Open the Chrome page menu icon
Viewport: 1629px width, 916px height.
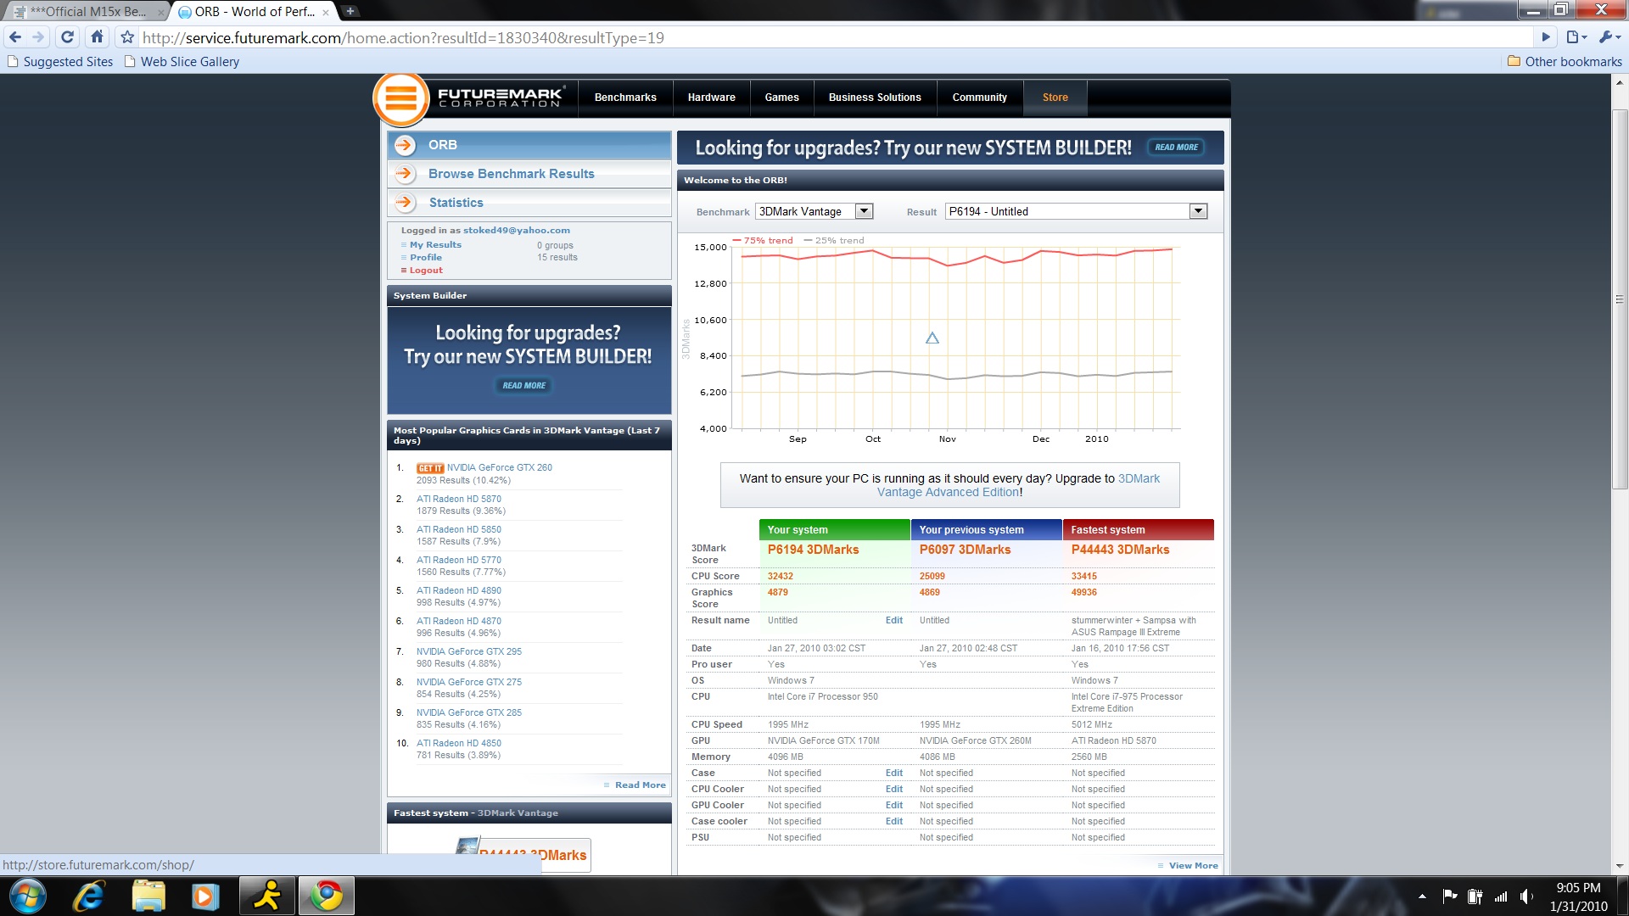(x=1576, y=37)
